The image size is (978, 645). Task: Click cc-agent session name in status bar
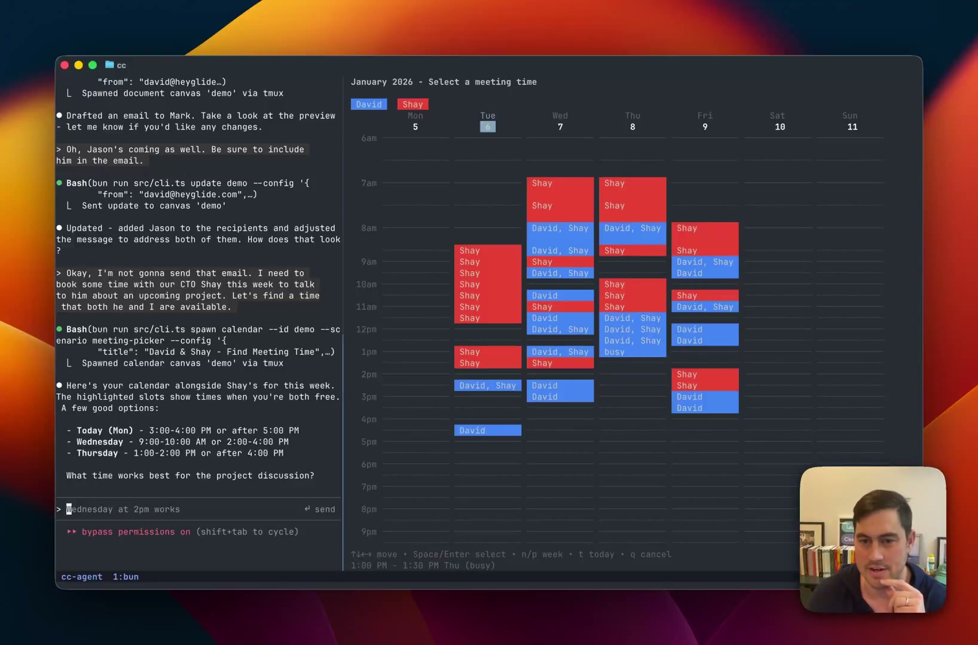tap(81, 577)
